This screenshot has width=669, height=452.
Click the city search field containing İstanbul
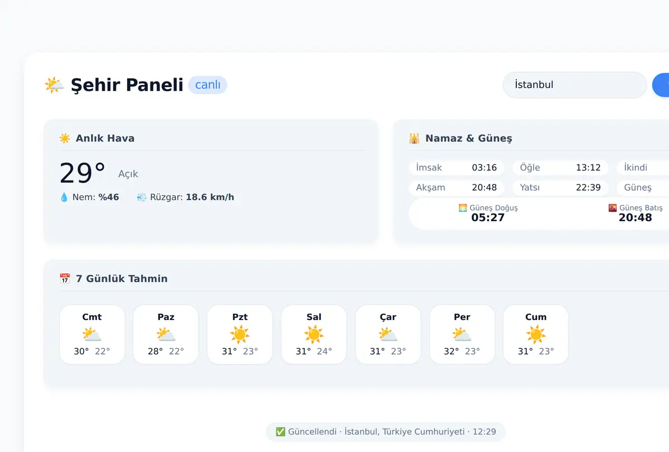pyautogui.click(x=575, y=85)
